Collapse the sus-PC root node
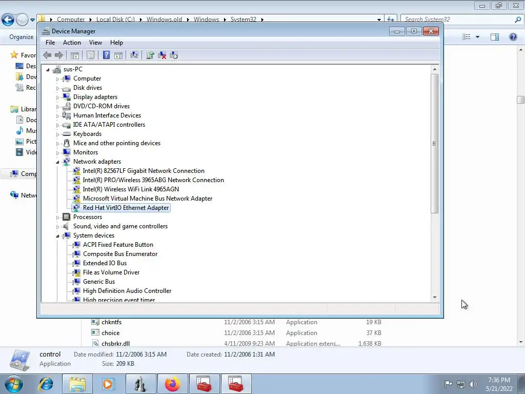The height and width of the screenshot is (394, 525). (x=48, y=70)
